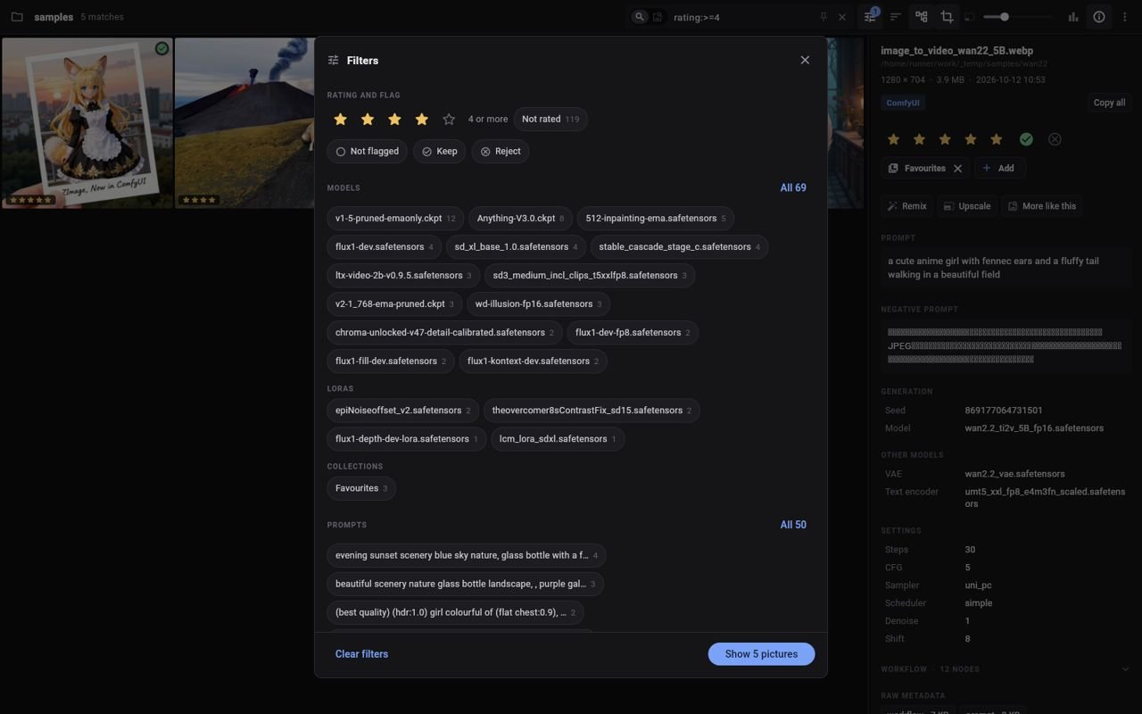This screenshot has width=1142, height=714.
Task: Click the Upscale button
Action: click(966, 206)
